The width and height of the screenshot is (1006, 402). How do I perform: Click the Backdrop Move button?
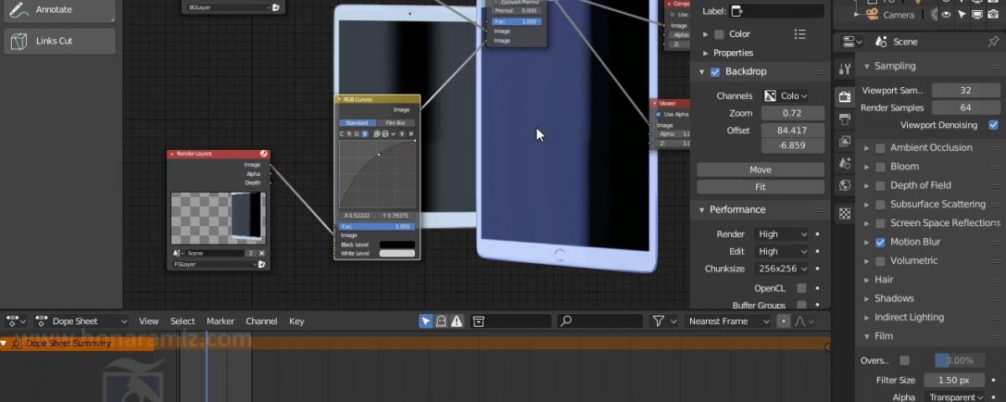[x=760, y=169]
